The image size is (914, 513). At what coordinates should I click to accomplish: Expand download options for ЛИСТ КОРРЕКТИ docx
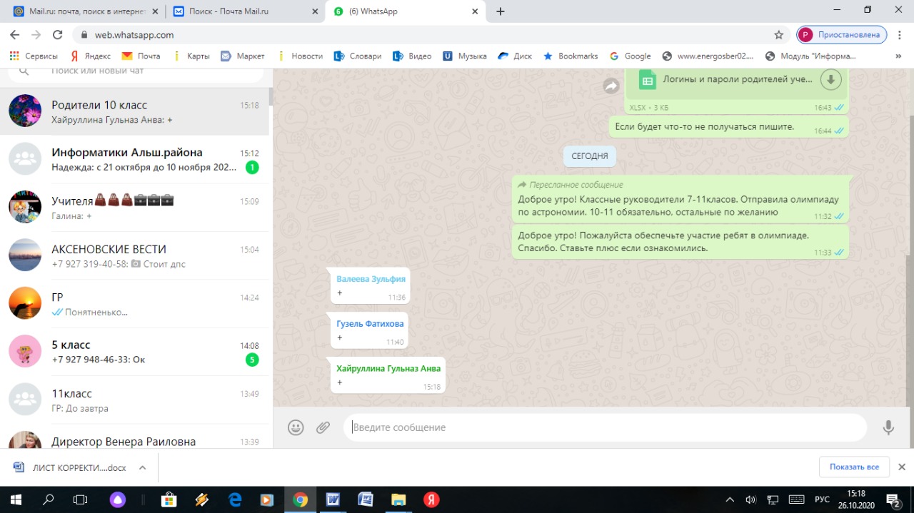tap(142, 467)
